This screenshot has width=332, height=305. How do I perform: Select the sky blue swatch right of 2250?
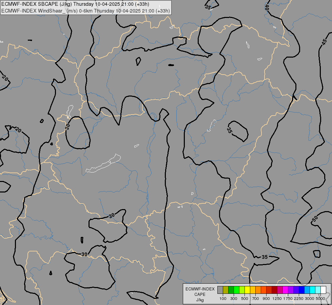(x=307, y=290)
